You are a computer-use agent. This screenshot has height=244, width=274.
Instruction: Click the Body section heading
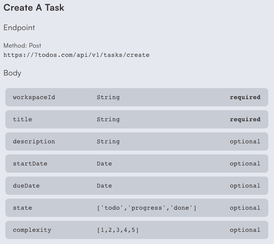tap(12, 73)
